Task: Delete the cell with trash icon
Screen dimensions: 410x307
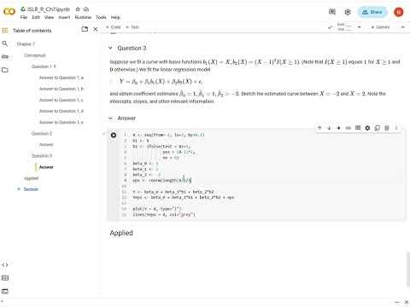Action: coord(387,128)
